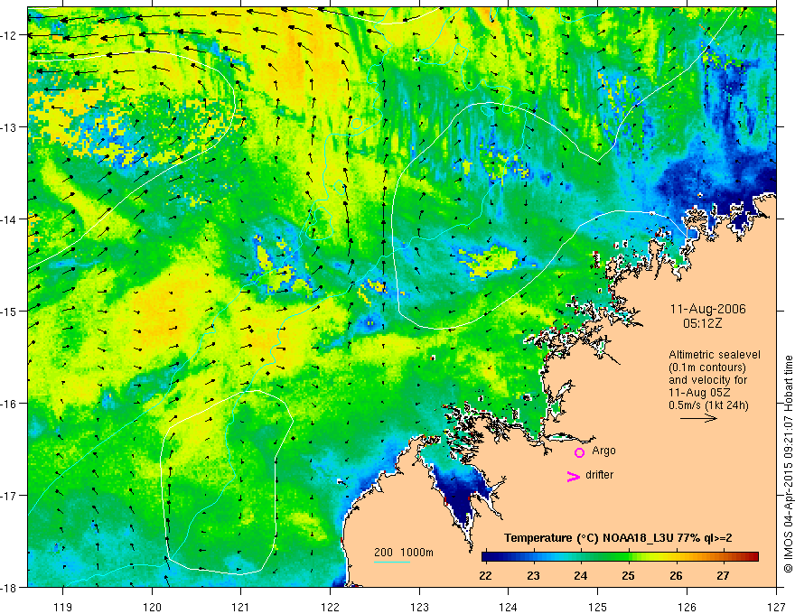Click the longitude axis label '122'
Screen dimensions: 795x614
pos(330,607)
